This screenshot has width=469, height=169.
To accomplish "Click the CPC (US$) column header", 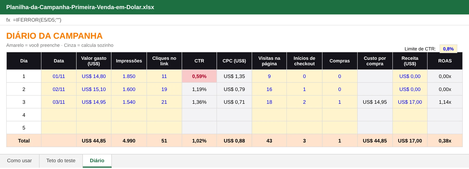I will [x=234, y=61].
